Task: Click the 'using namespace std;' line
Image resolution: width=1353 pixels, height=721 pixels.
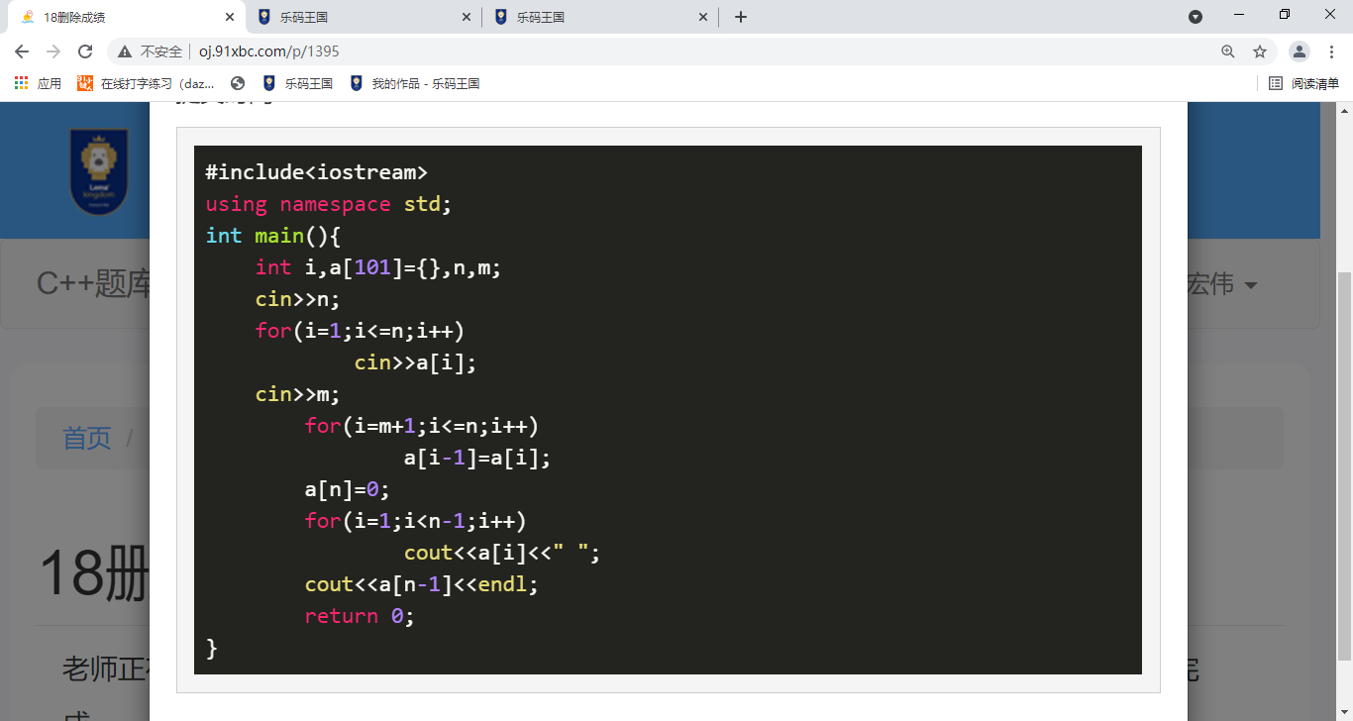Action: [329, 204]
